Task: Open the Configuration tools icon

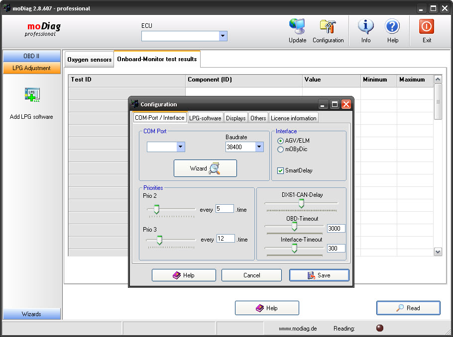Action: [x=328, y=26]
